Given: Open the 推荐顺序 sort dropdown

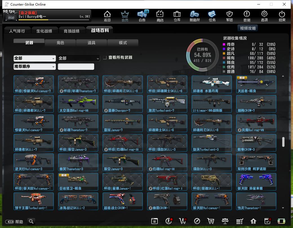Looking at the screenshot, I should point(35,66).
